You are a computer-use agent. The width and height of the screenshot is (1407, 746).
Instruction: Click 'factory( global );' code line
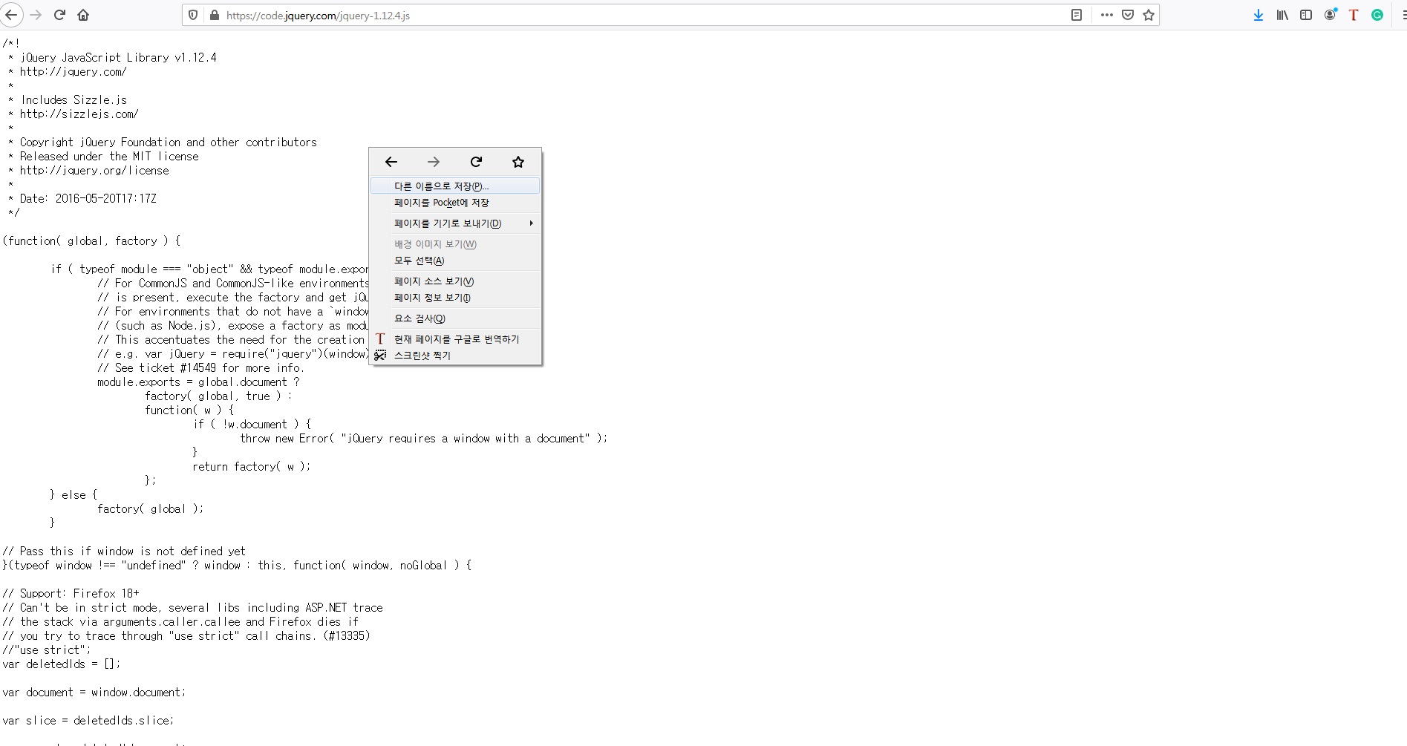150,508
